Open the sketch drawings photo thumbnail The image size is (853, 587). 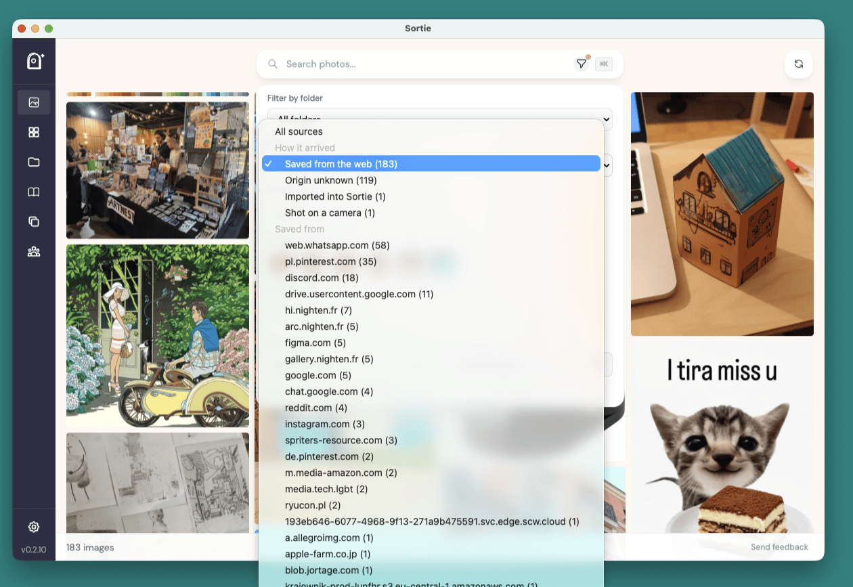[x=158, y=483]
